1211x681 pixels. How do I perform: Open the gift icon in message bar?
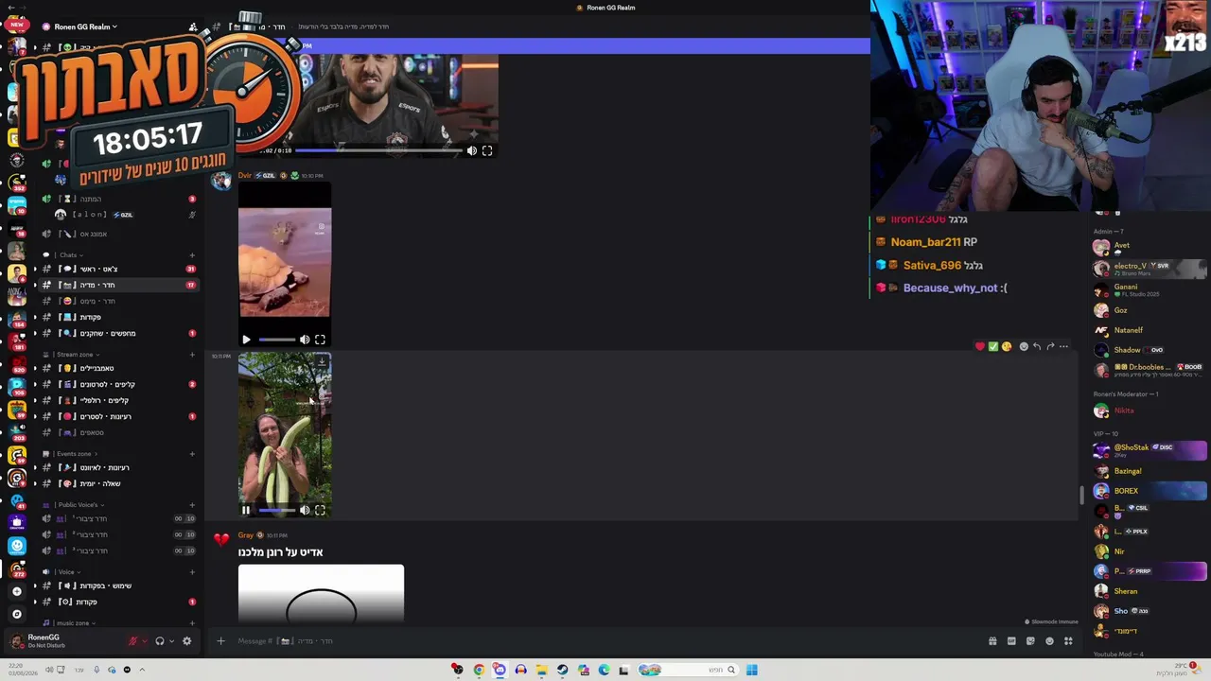click(992, 641)
